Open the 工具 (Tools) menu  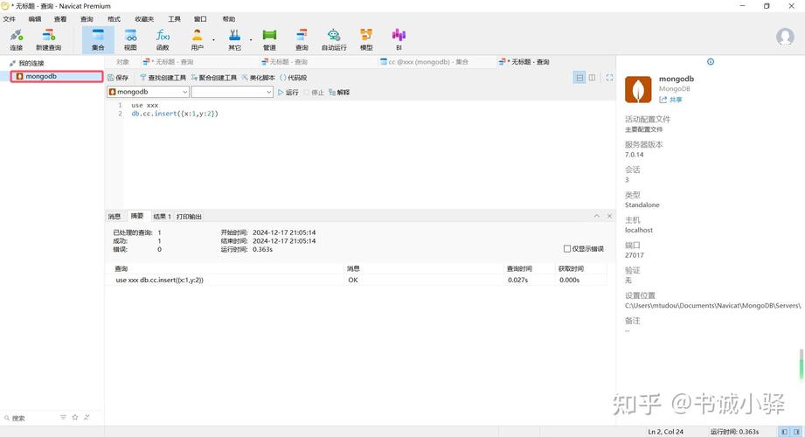(x=174, y=18)
